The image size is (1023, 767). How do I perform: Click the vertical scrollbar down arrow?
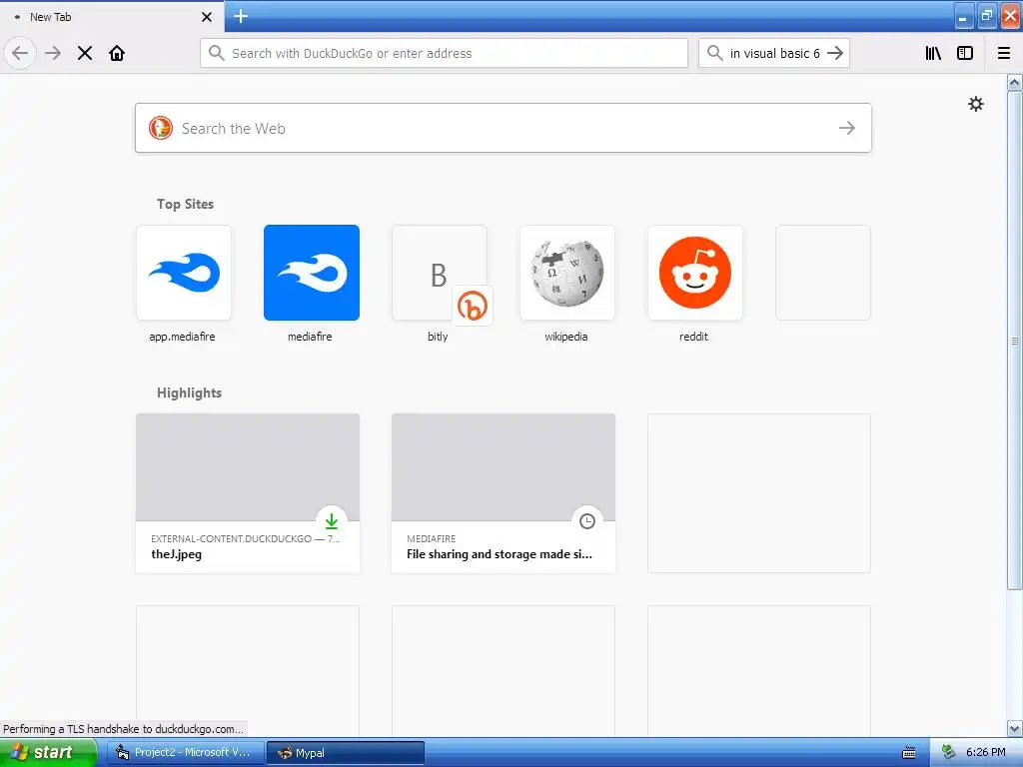pyautogui.click(x=1015, y=728)
